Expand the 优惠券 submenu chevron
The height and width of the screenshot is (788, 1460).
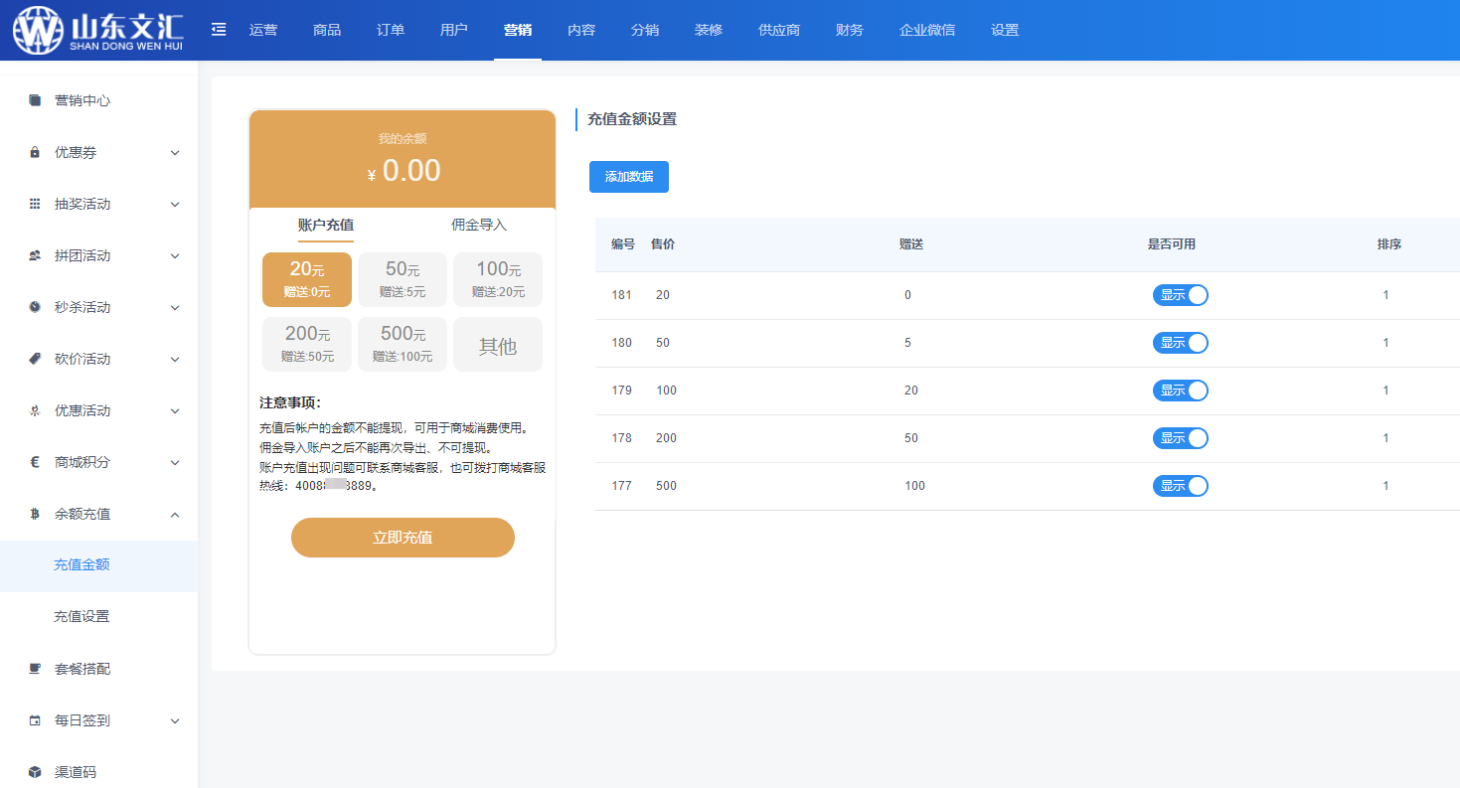coord(175,153)
